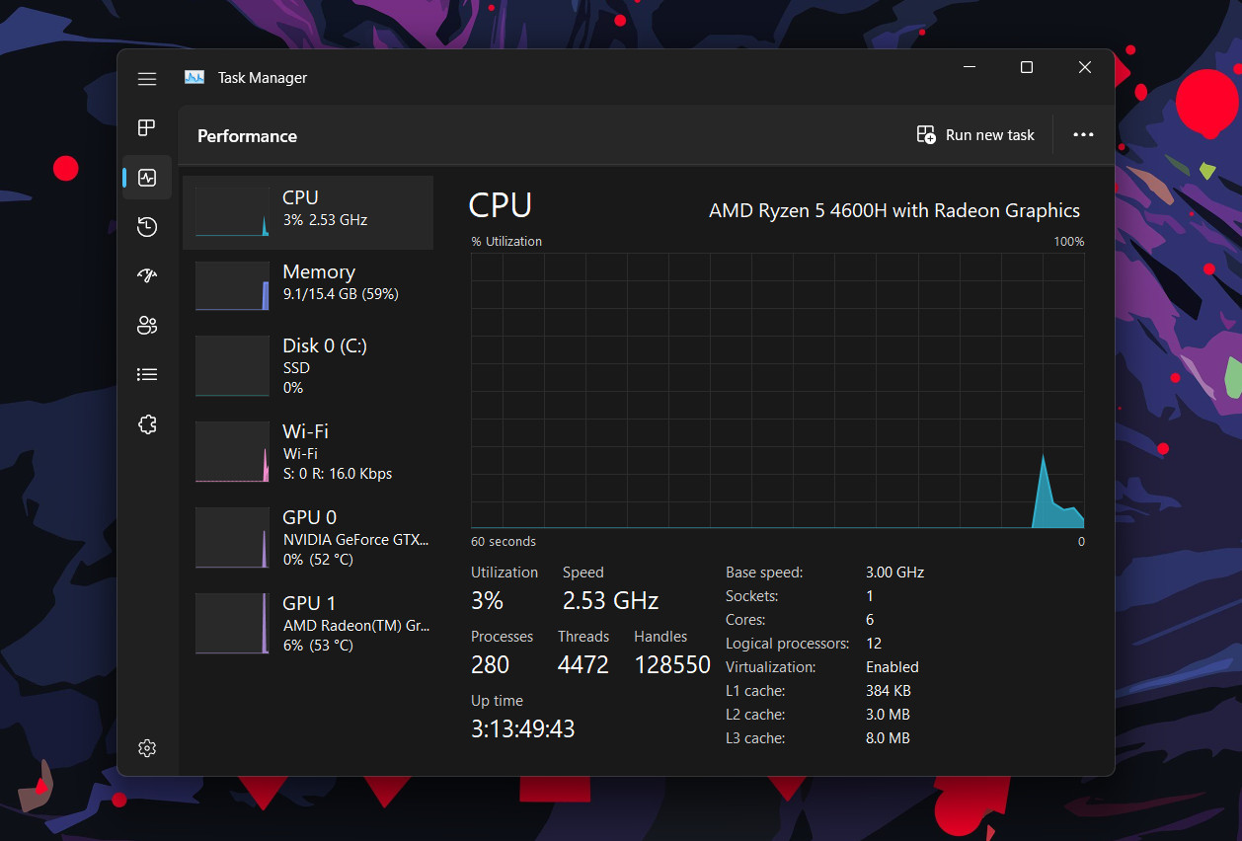This screenshot has width=1242, height=841.
Task: Maximize the Task Manager window
Action: (x=1027, y=67)
